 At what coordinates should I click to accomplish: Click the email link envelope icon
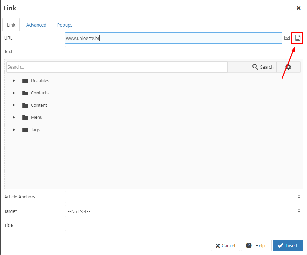click(x=287, y=38)
